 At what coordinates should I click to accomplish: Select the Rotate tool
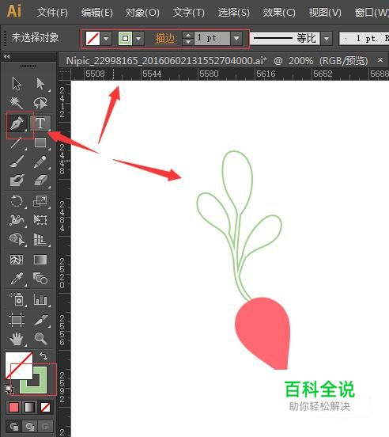coord(17,201)
